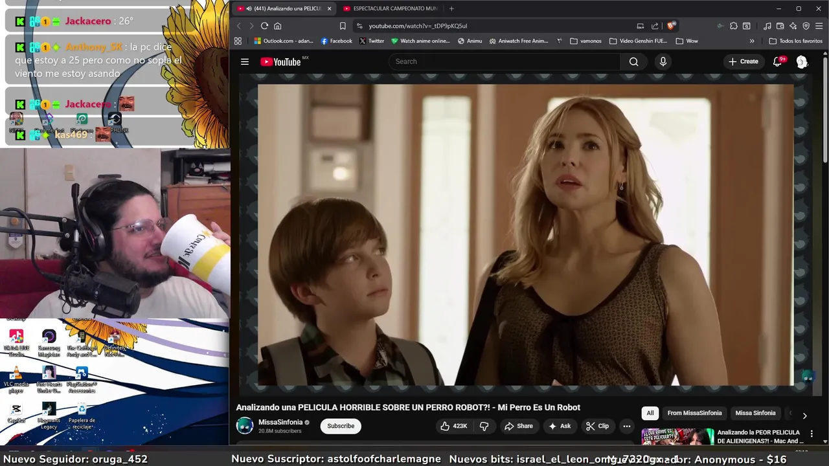Image resolution: width=829 pixels, height=466 pixels.
Task: Open YouTube notifications bell
Action: tap(777, 61)
